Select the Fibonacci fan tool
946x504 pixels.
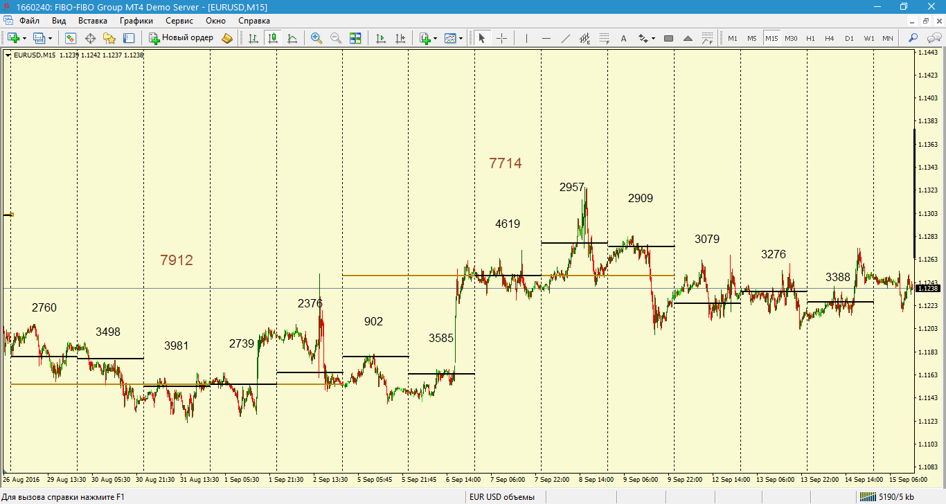point(707,38)
